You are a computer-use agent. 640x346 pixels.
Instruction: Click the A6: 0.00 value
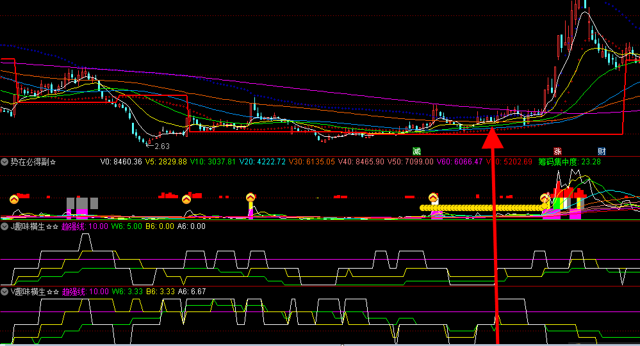pos(192,226)
